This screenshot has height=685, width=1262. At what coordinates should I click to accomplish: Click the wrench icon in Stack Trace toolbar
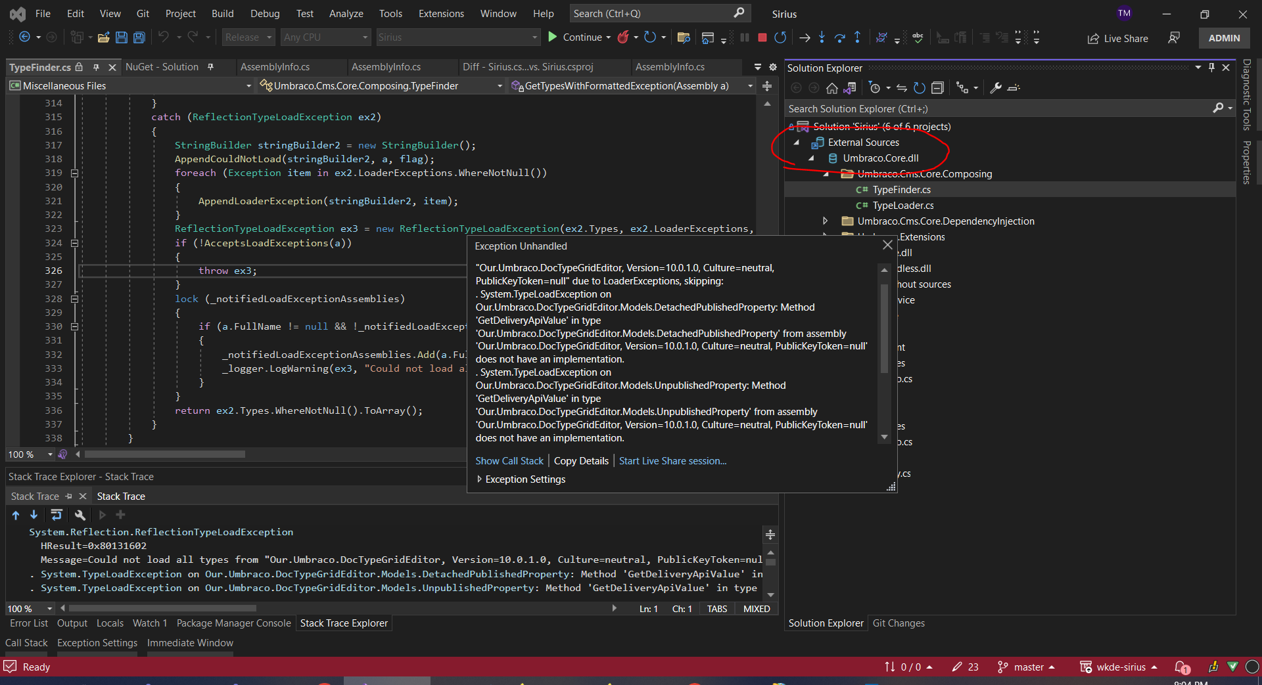[80, 515]
